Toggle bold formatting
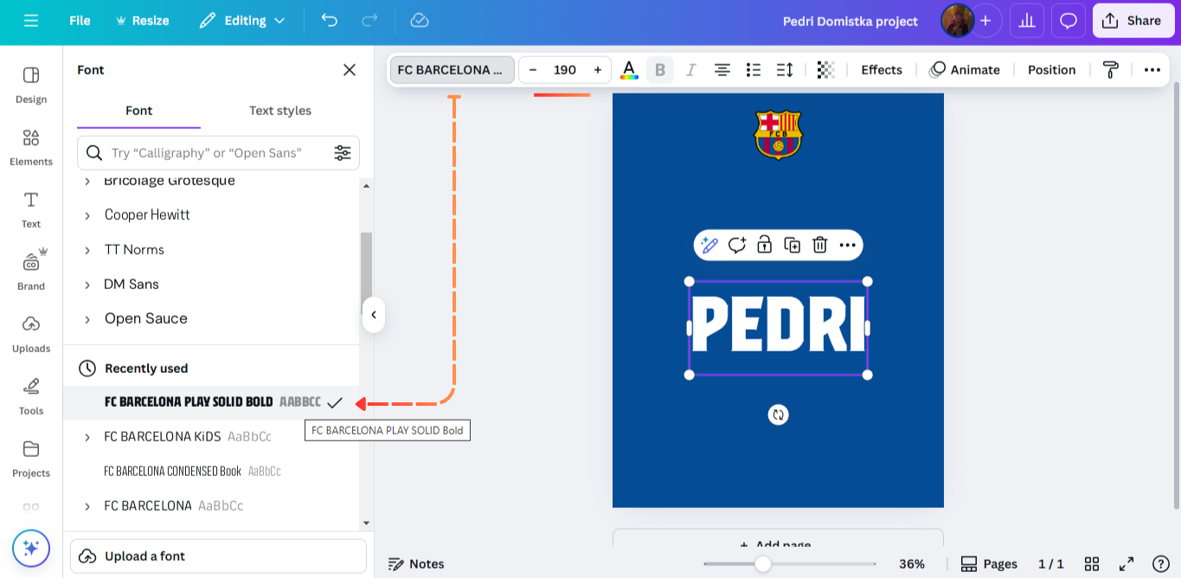Viewport: 1181px width, 578px height. (x=660, y=70)
